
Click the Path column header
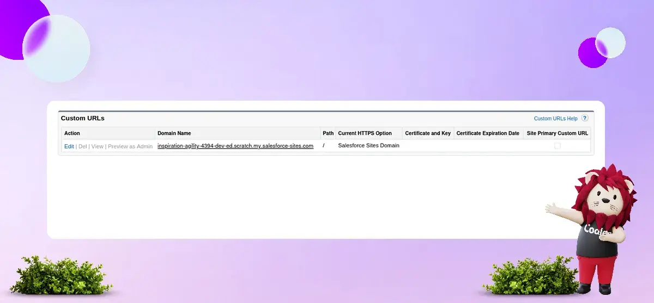tap(328, 133)
